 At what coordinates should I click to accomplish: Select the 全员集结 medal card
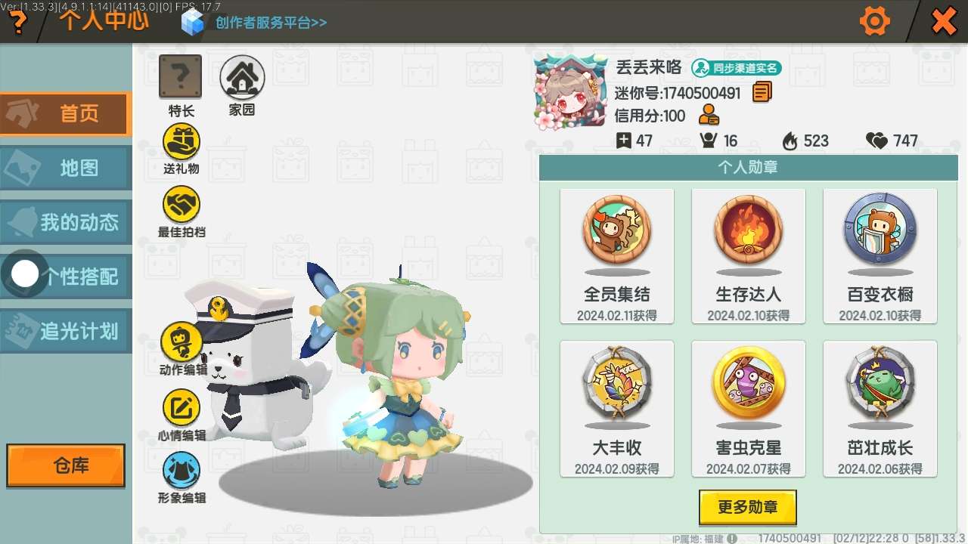coord(617,256)
